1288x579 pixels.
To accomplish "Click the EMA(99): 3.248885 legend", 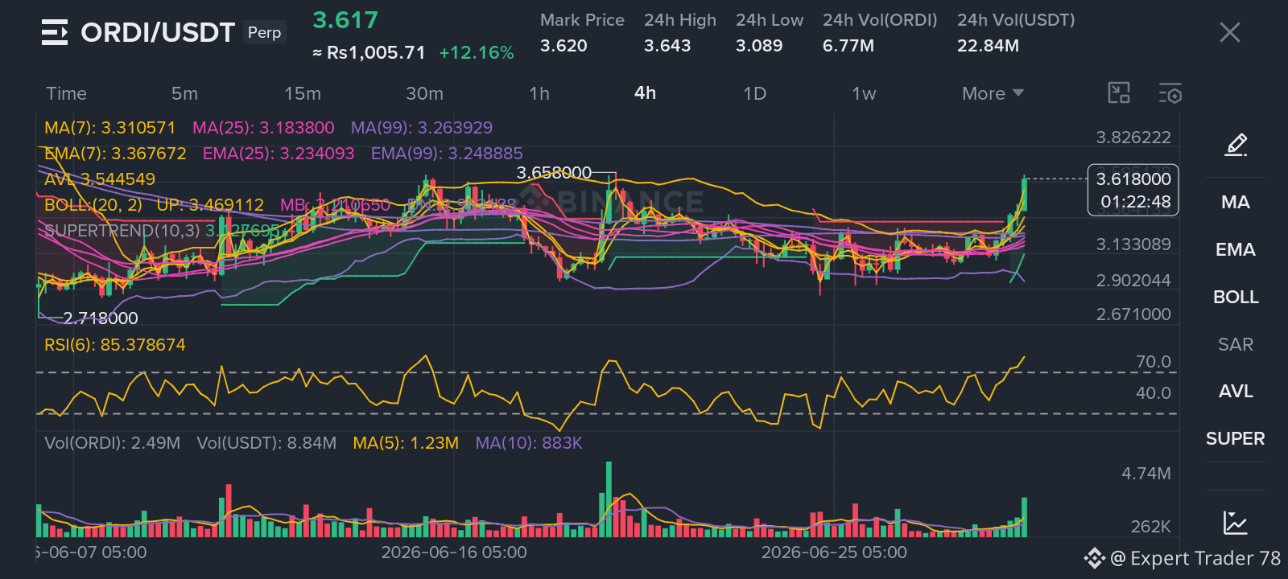I will pyautogui.click(x=447, y=153).
